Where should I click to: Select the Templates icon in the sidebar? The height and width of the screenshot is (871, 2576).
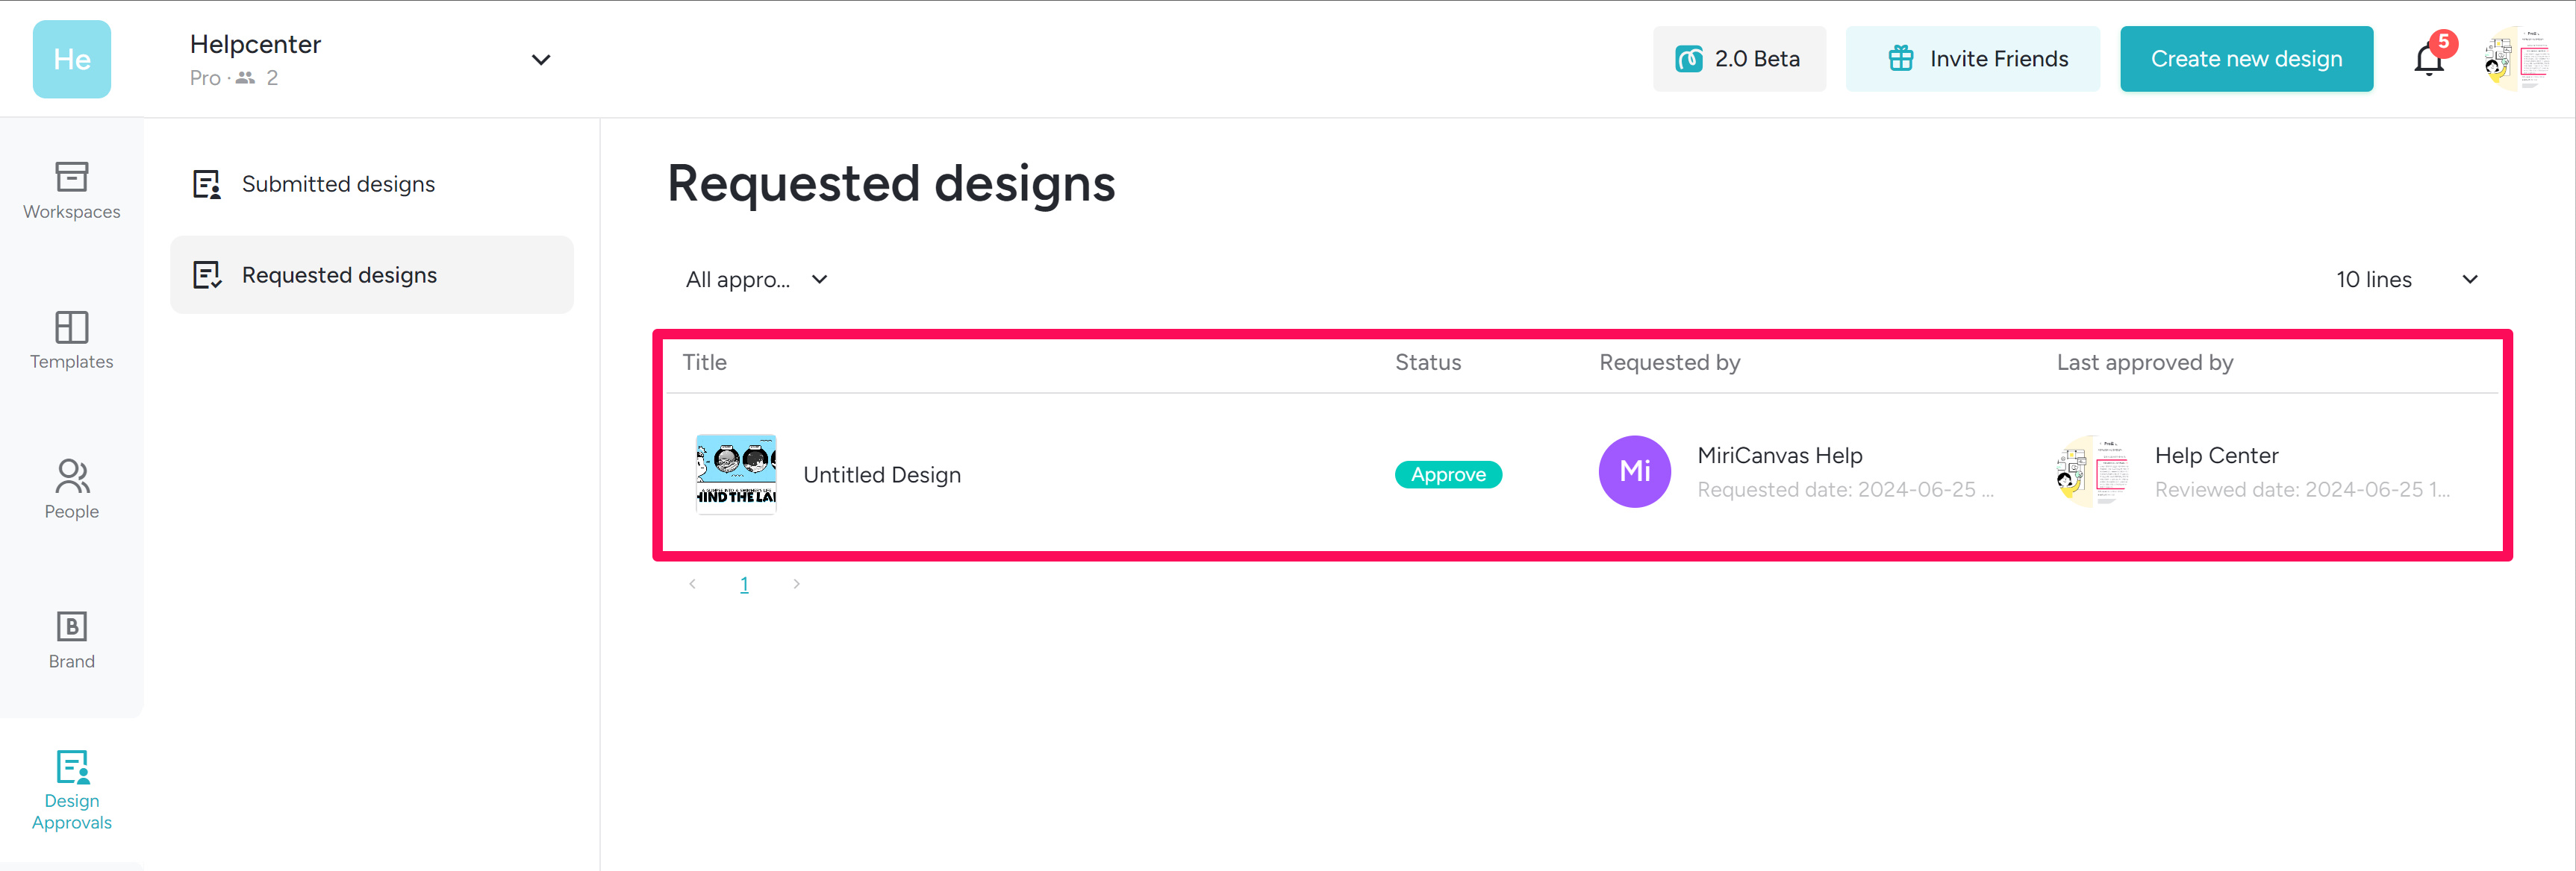(x=71, y=339)
